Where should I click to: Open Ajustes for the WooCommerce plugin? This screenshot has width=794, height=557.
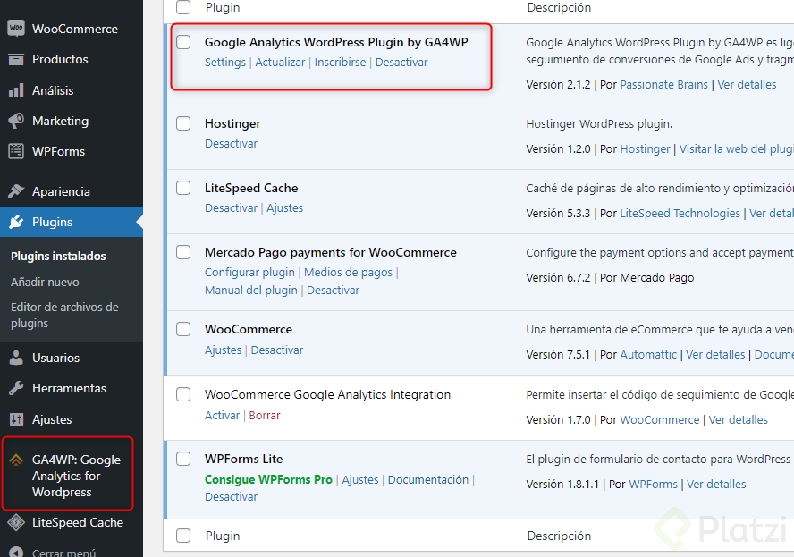(x=223, y=350)
